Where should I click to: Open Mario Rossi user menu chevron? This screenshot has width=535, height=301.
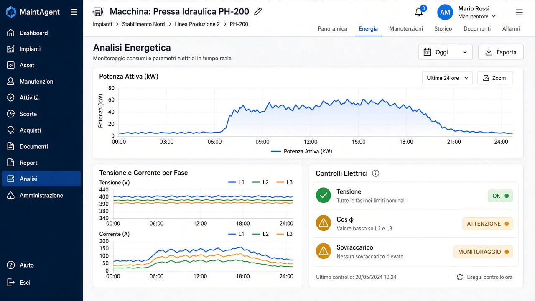point(494,17)
